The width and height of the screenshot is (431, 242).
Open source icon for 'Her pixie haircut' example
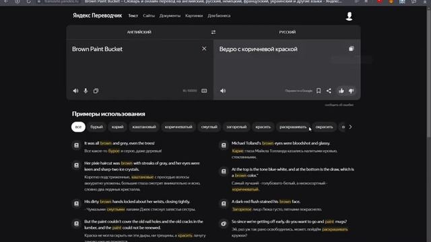click(x=76, y=165)
